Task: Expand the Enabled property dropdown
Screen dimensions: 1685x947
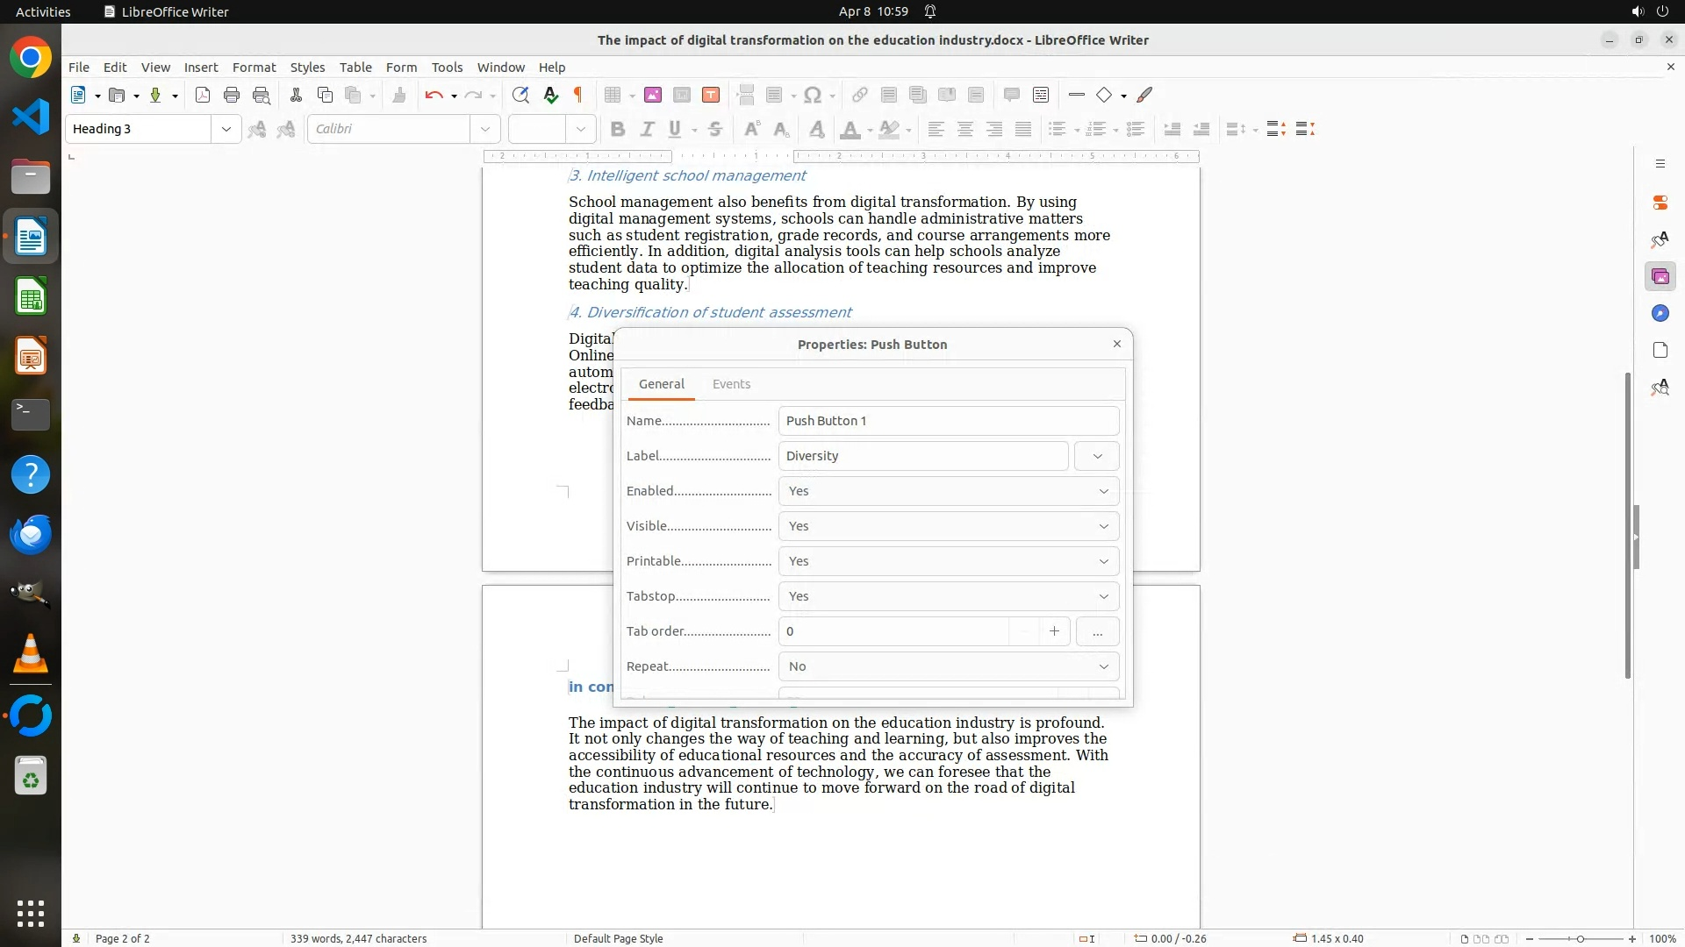Action: (1103, 491)
